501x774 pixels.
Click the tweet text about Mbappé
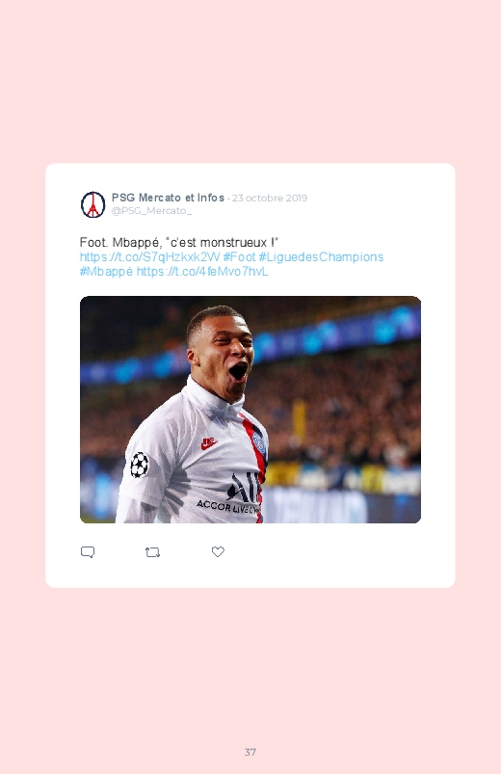(x=179, y=242)
